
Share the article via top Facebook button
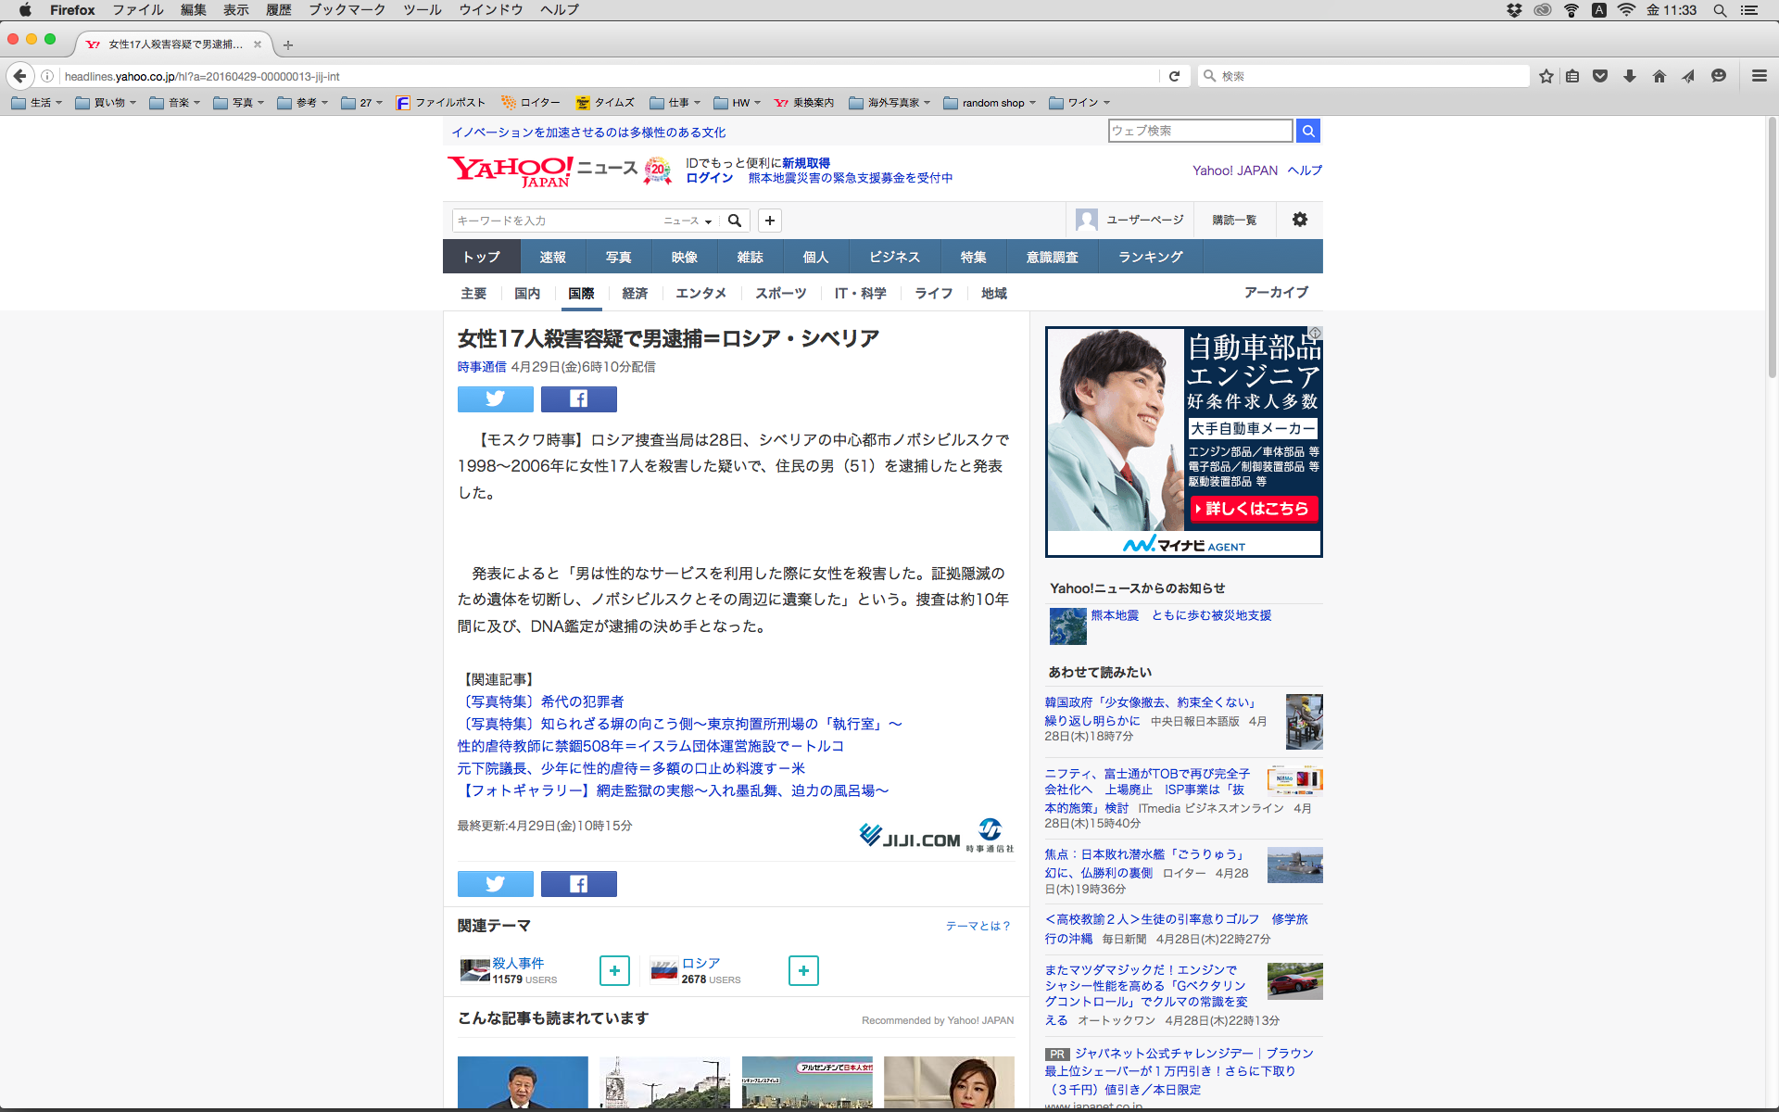tap(578, 398)
